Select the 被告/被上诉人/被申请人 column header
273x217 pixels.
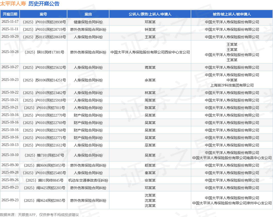tap(232, 14)
